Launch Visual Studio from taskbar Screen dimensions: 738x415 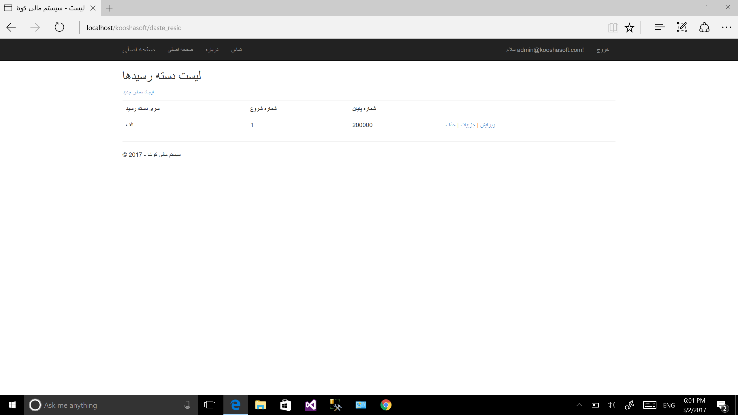point(310,405)
